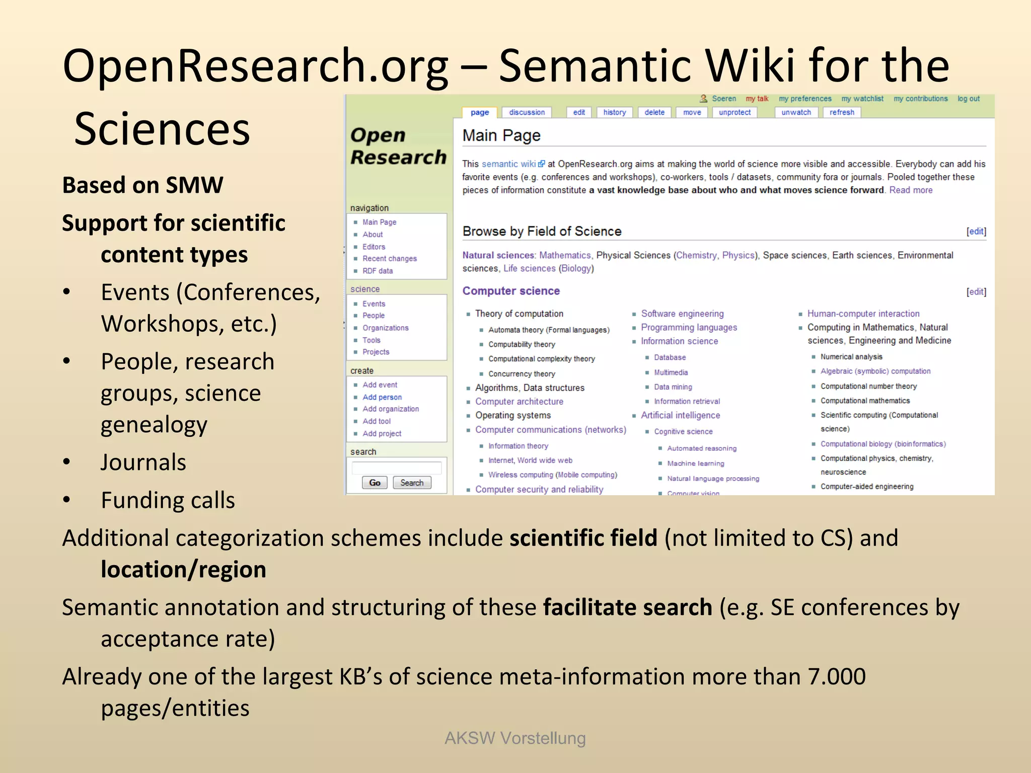Edit Browse by Field of Science section

pos(976,231)
